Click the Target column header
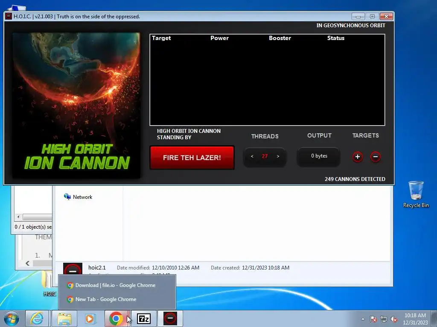 tap(161, 38)
